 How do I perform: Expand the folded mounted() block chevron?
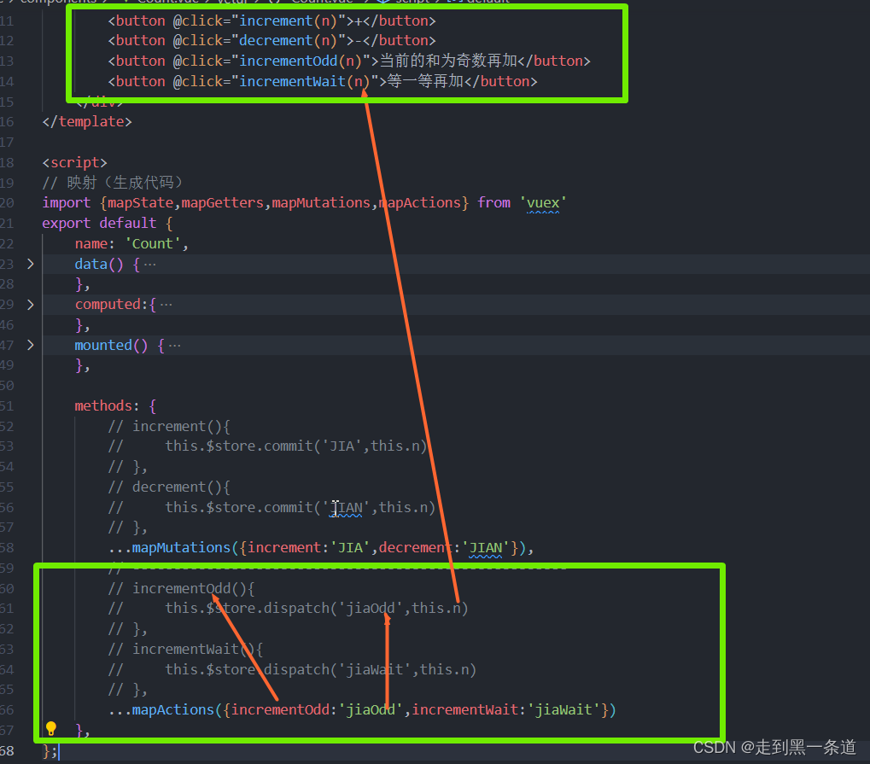pos(31,345)
